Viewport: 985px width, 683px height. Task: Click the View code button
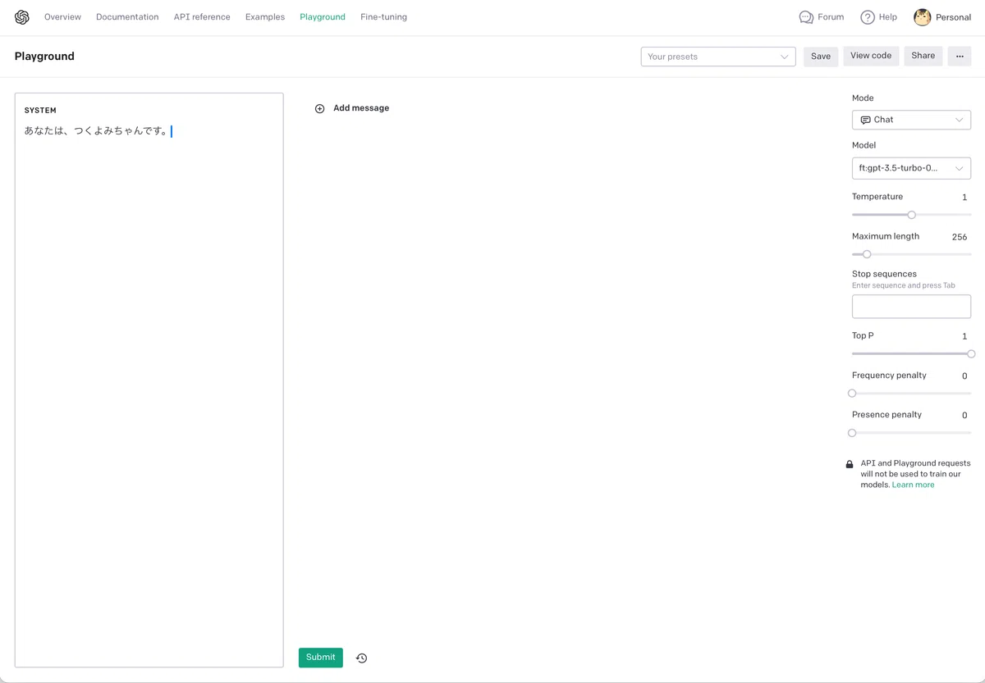point(871,56)
